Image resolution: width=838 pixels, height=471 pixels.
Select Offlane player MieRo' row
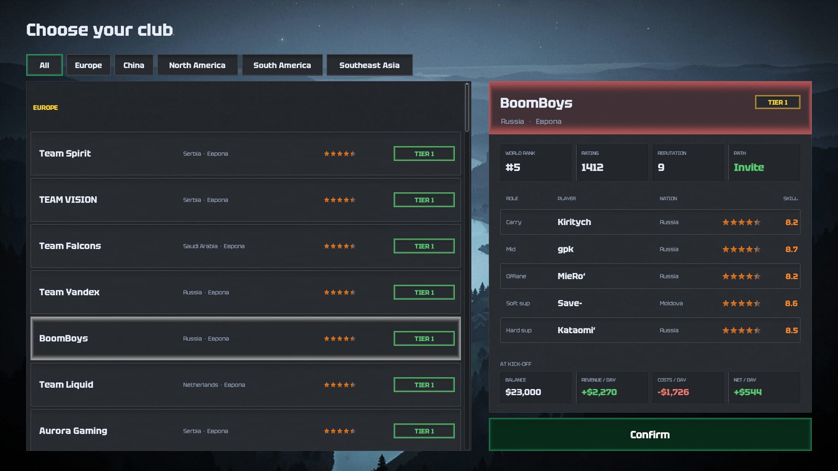coord(650,276)
